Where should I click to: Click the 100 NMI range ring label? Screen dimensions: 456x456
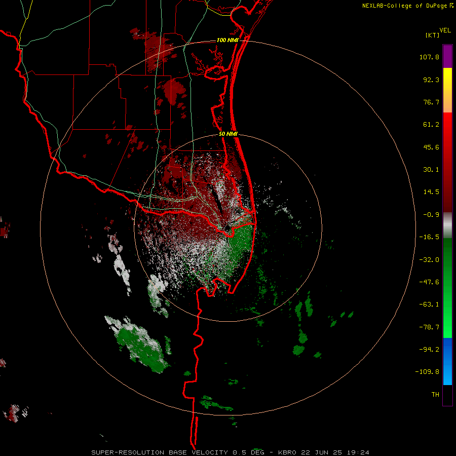(x=227, y=40)
